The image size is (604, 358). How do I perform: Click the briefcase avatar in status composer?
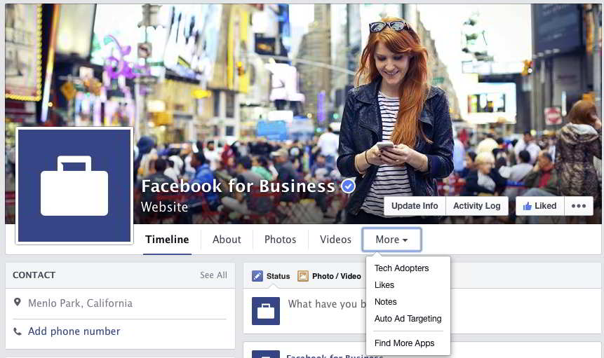pyautogui.click(x=266, y=311)
